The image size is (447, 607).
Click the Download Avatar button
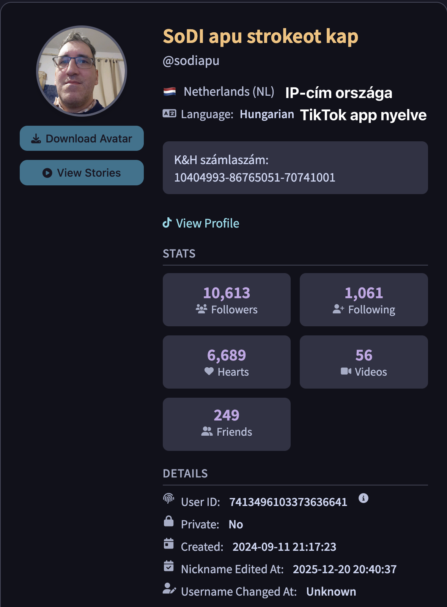coord(82,138)
